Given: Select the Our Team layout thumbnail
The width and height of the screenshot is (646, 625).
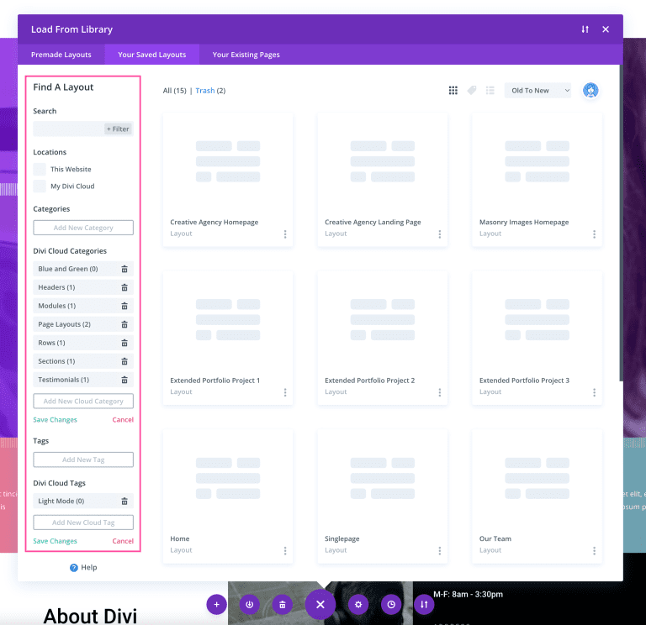Looking at the screenshot, I should [x=537, y=480].
